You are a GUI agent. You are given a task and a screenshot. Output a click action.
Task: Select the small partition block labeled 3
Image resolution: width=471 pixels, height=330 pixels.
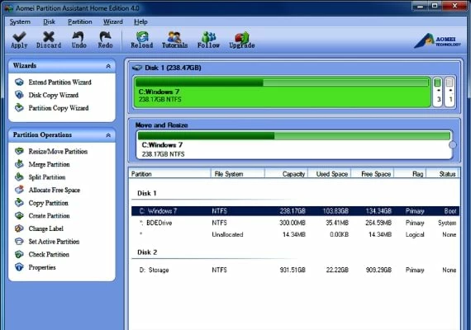point(438,92)
